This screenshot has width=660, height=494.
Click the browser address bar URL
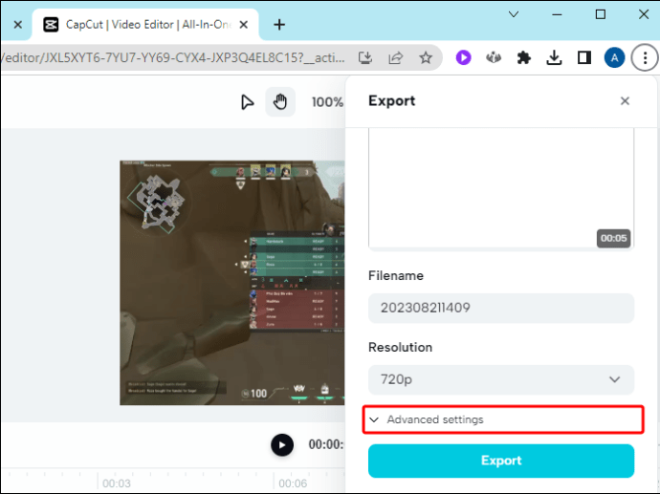[x=173, y=57]
